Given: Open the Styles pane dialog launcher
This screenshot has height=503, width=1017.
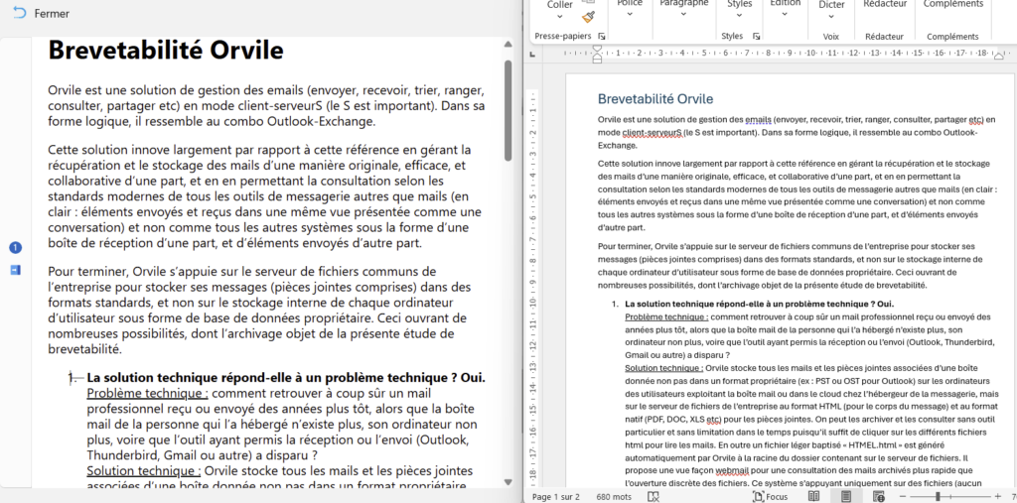Looking at the screenshot, I should tap(758, 36).
